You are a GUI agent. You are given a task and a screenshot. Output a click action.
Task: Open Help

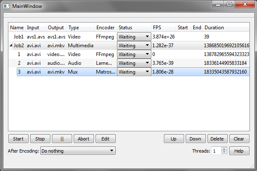tap(239, 151)
